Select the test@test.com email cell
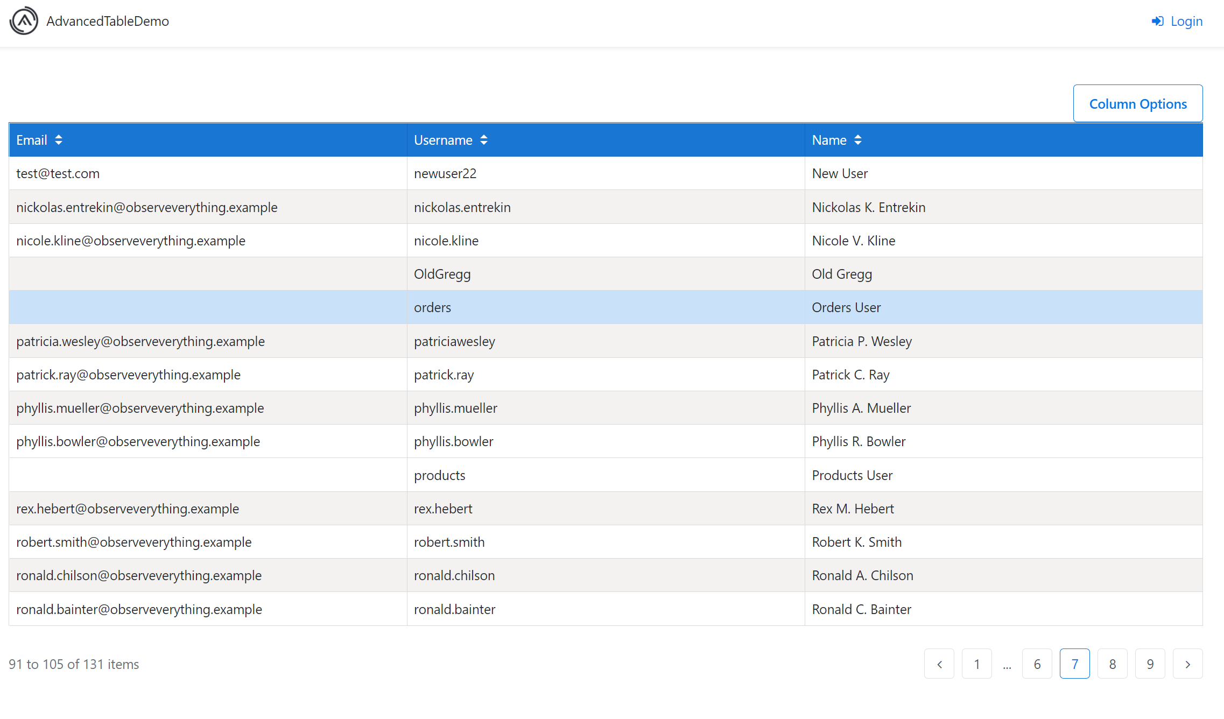The height and width of the screenshot is (719, 1224). pyautogui.click(x=208, y=173)
